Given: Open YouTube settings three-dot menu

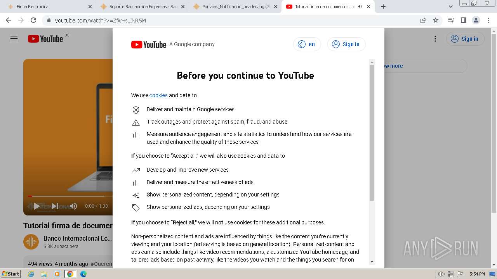Looking at the screenshot, I should click(x=435, y=39).
